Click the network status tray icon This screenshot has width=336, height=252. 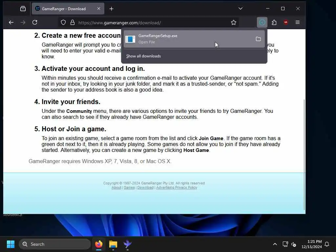[285, 244]
